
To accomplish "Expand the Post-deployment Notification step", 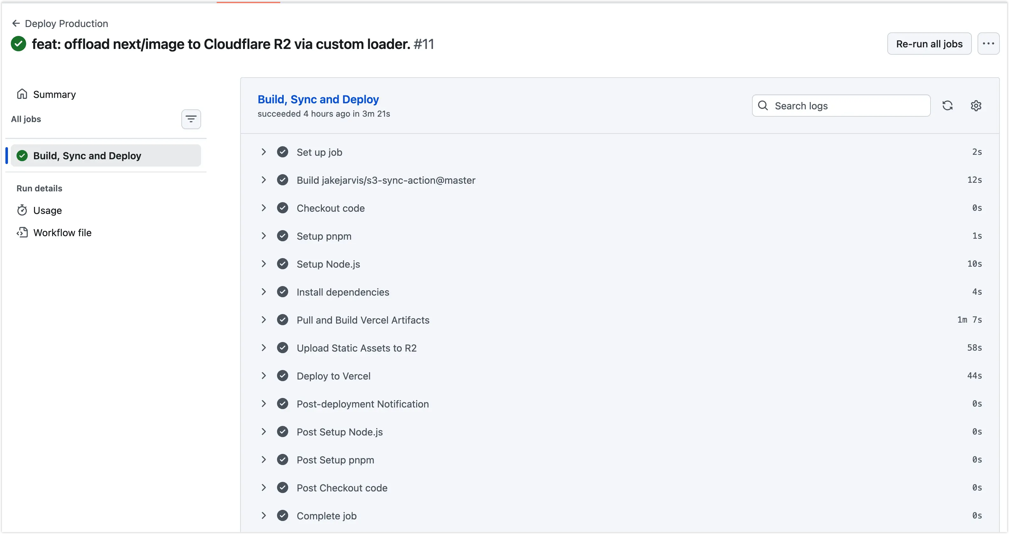I will [x=264, y=404].
